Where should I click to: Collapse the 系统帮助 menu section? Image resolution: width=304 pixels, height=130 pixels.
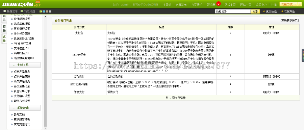click(x=25, y=108)
